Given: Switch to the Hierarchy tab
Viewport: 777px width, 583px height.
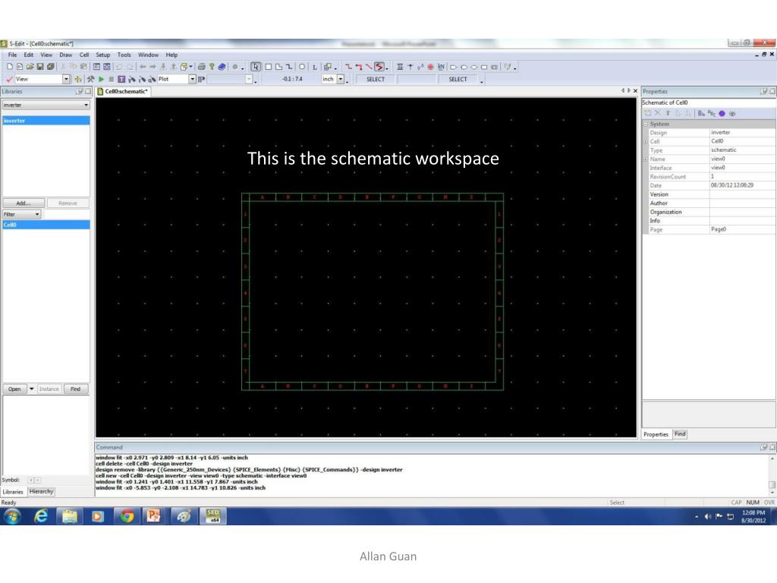Looking at the screenshot, I should (x=41, y=491).
